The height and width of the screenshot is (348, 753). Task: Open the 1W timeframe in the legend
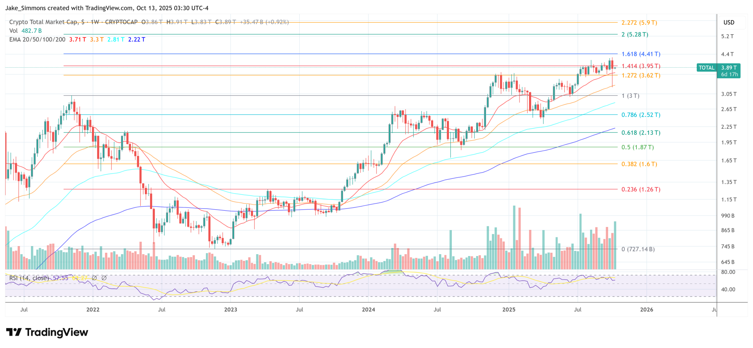(95, 22)
